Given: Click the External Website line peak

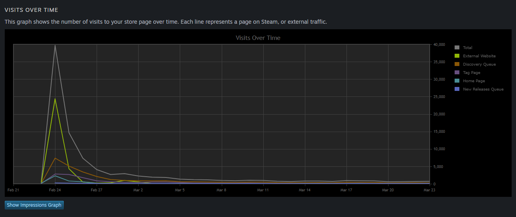Looking at the screenshot, I should [x=55, y=98].
